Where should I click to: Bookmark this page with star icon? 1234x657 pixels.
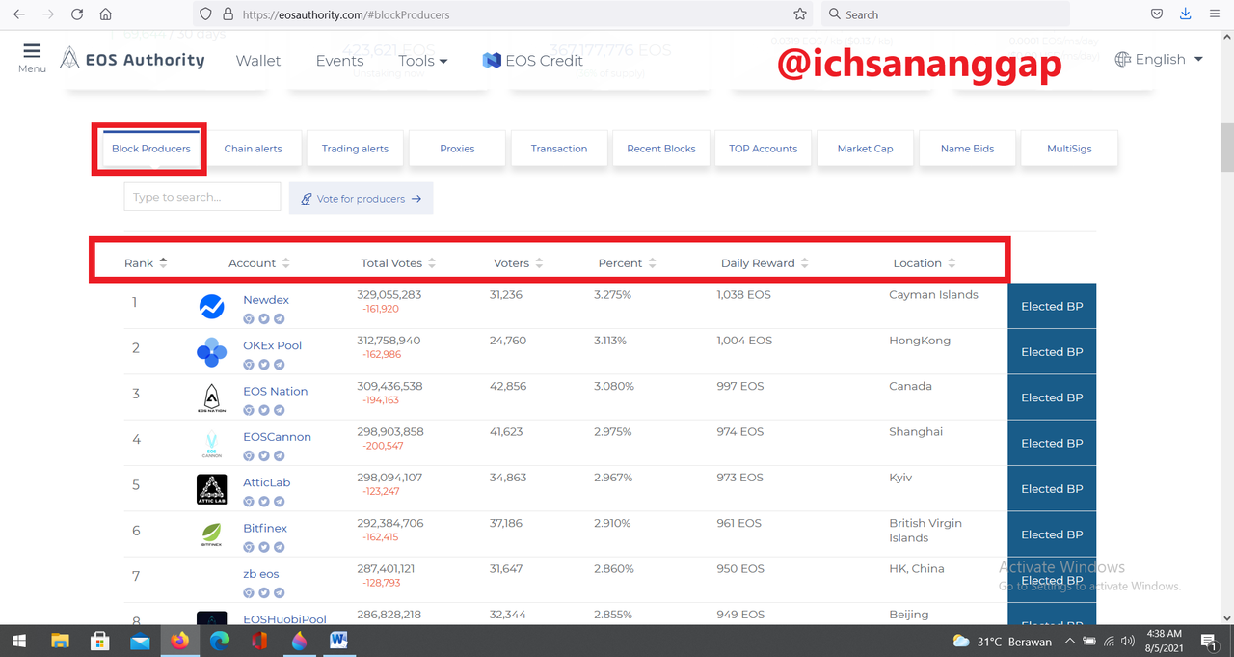pyautogui.click(x=800, y=14)
